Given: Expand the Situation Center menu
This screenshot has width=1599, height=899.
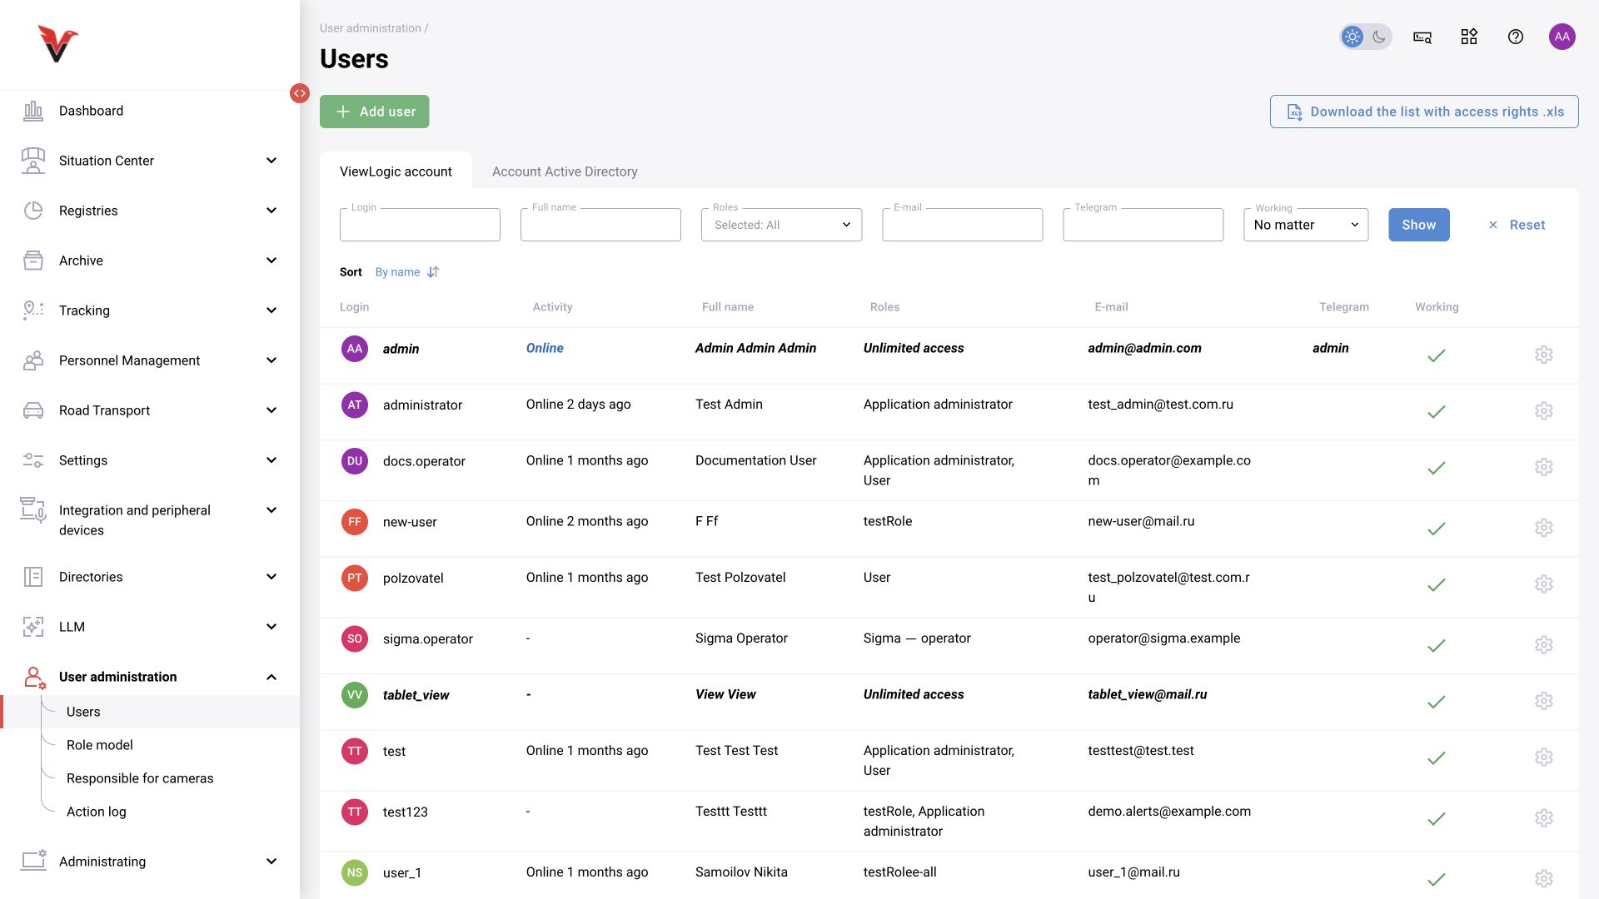Looking at the screenshot, I should point(150,161).
